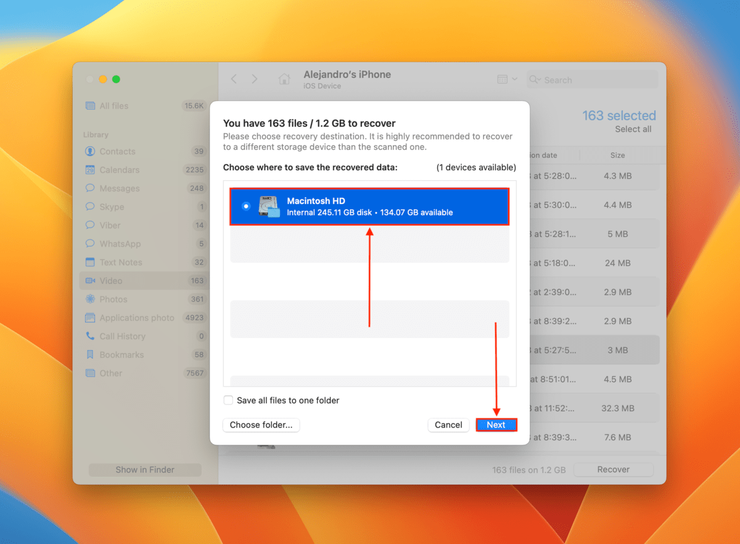Viewport: 740px width, 544px height.
Task: Open the Photos category label
Action: pos(113,299)
